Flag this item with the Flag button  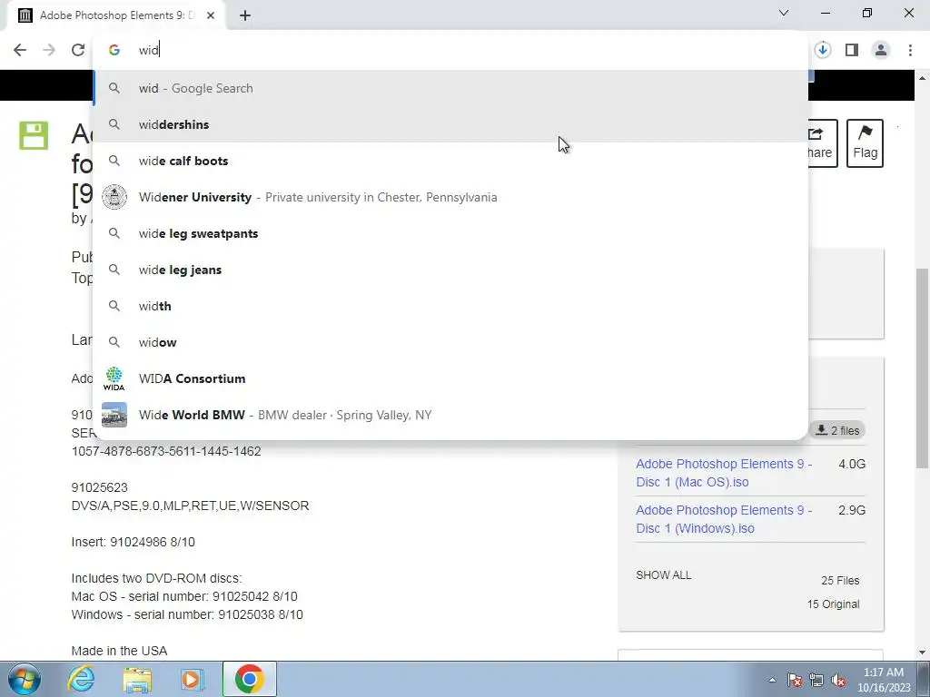(865, 143)
